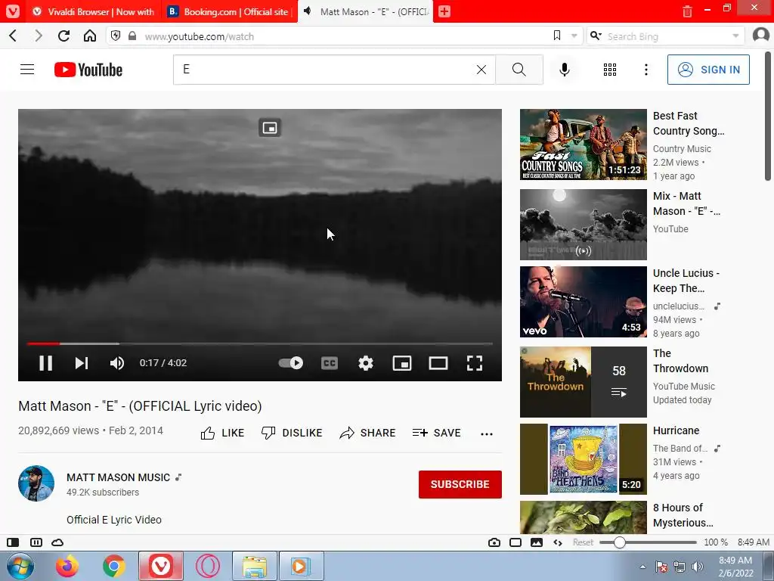Image resolution: width=774 pixels, height=581 pixels.
Task: Pause the video
Action: pos(45,363)
